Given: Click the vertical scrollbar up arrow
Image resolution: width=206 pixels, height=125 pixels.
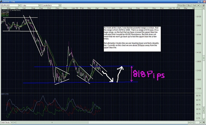Looking at the screenshot, I should tap(204, 8).
